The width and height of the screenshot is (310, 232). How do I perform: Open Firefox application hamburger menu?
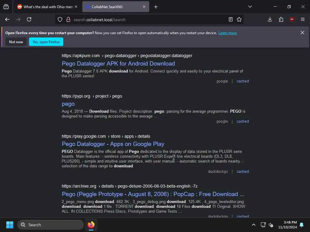pyautogui.click(x=303, y=19)
